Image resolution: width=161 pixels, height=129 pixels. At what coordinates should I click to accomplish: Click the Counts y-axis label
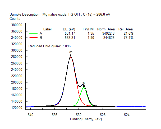[15, 19]
